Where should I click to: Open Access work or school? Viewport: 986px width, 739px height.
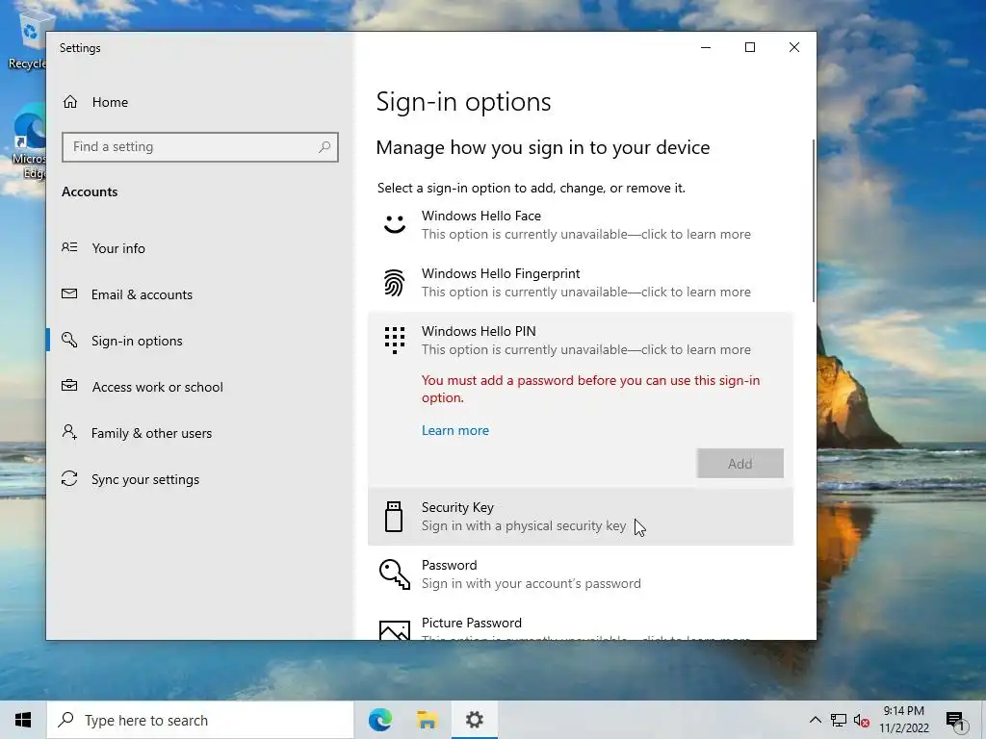200,387
